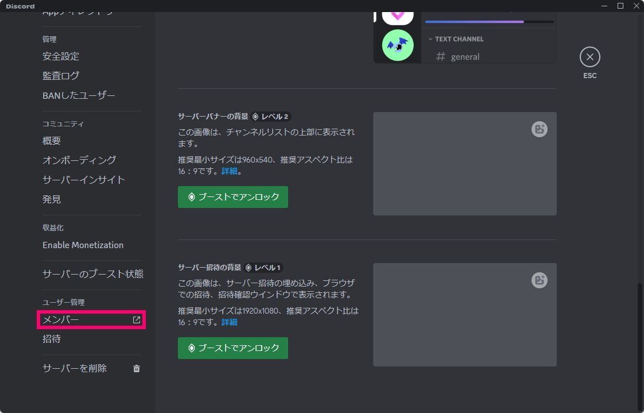644x413 pixels.
Task: Close settings with the ESC button
Action: coord(589,57)
